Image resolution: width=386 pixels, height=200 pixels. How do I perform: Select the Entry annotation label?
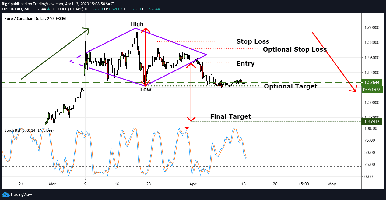point(245,63)
